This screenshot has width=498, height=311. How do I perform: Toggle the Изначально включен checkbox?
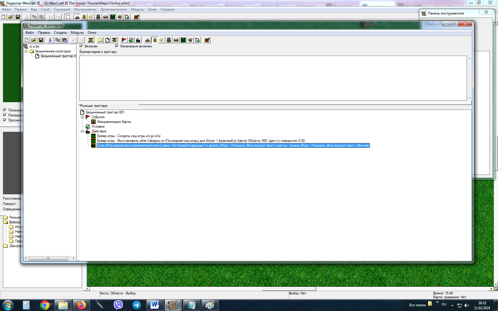tap(117, 46)
